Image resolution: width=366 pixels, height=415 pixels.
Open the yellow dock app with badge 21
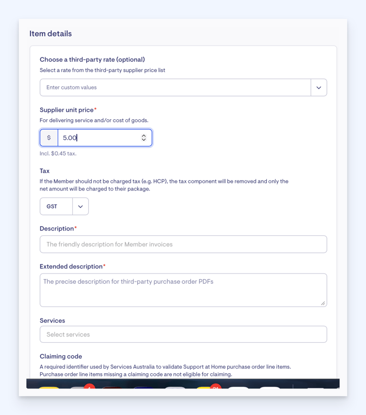coord(206,387)
